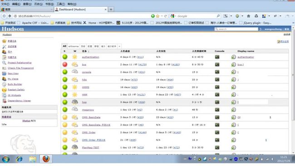Switch to Dashboard [Hudson] browser tab
295x166 pixels.
coord(81,10)
